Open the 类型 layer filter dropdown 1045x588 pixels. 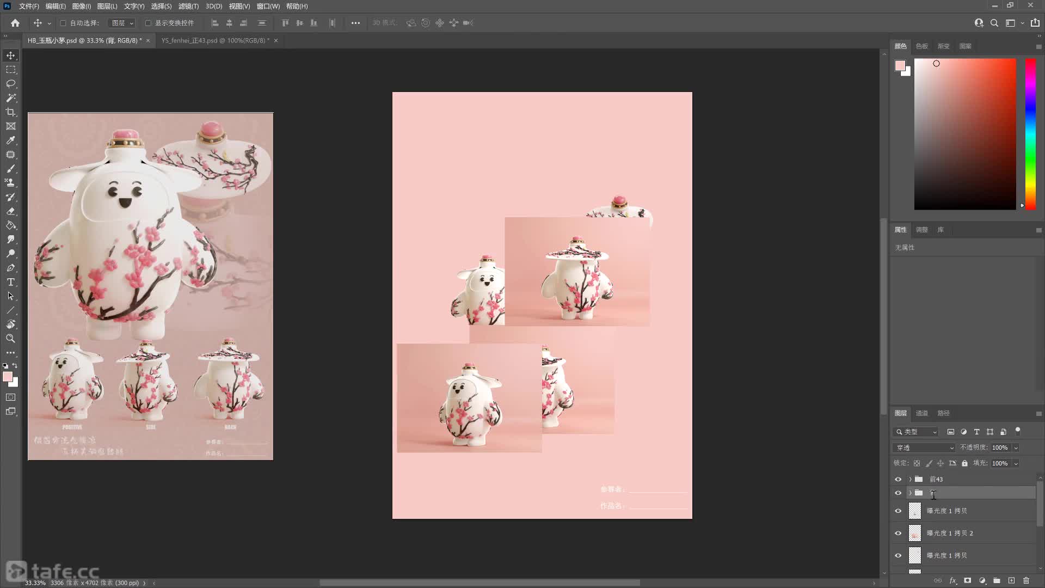coord(915,432)
